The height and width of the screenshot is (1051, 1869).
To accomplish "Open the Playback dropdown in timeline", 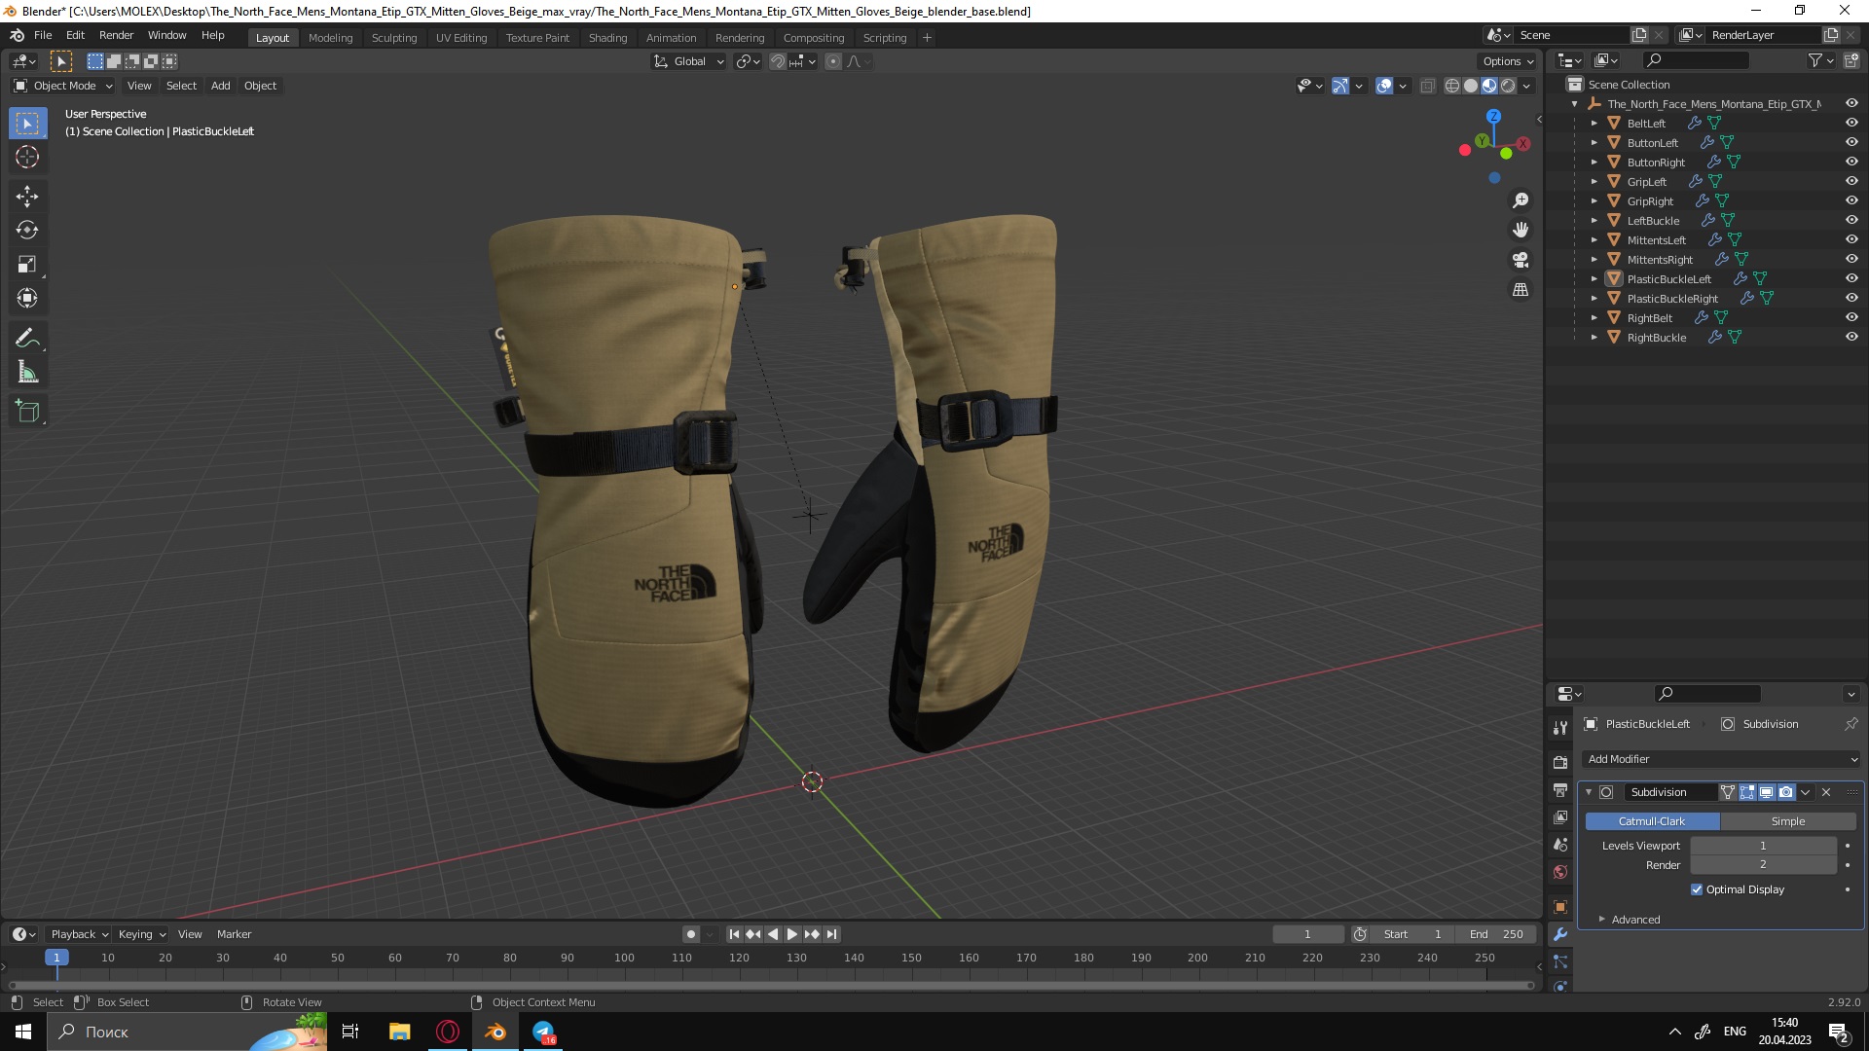I will [x=79, y=934].
